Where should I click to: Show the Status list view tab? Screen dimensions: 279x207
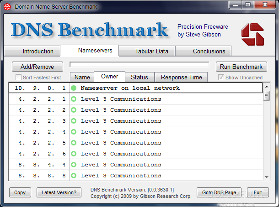pos(139,77)
